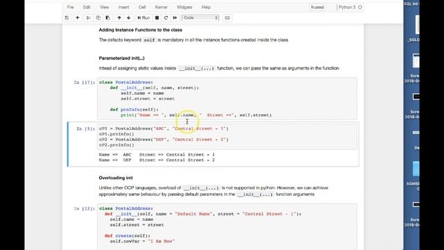Move selected cell down arrow
Viewport: 444px width, 250px height.
coord(128,18)
